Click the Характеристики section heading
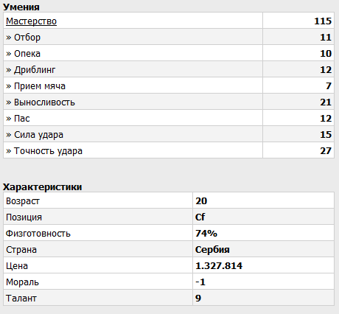Viewport: 339px width, 314px height. pos(42,187)
